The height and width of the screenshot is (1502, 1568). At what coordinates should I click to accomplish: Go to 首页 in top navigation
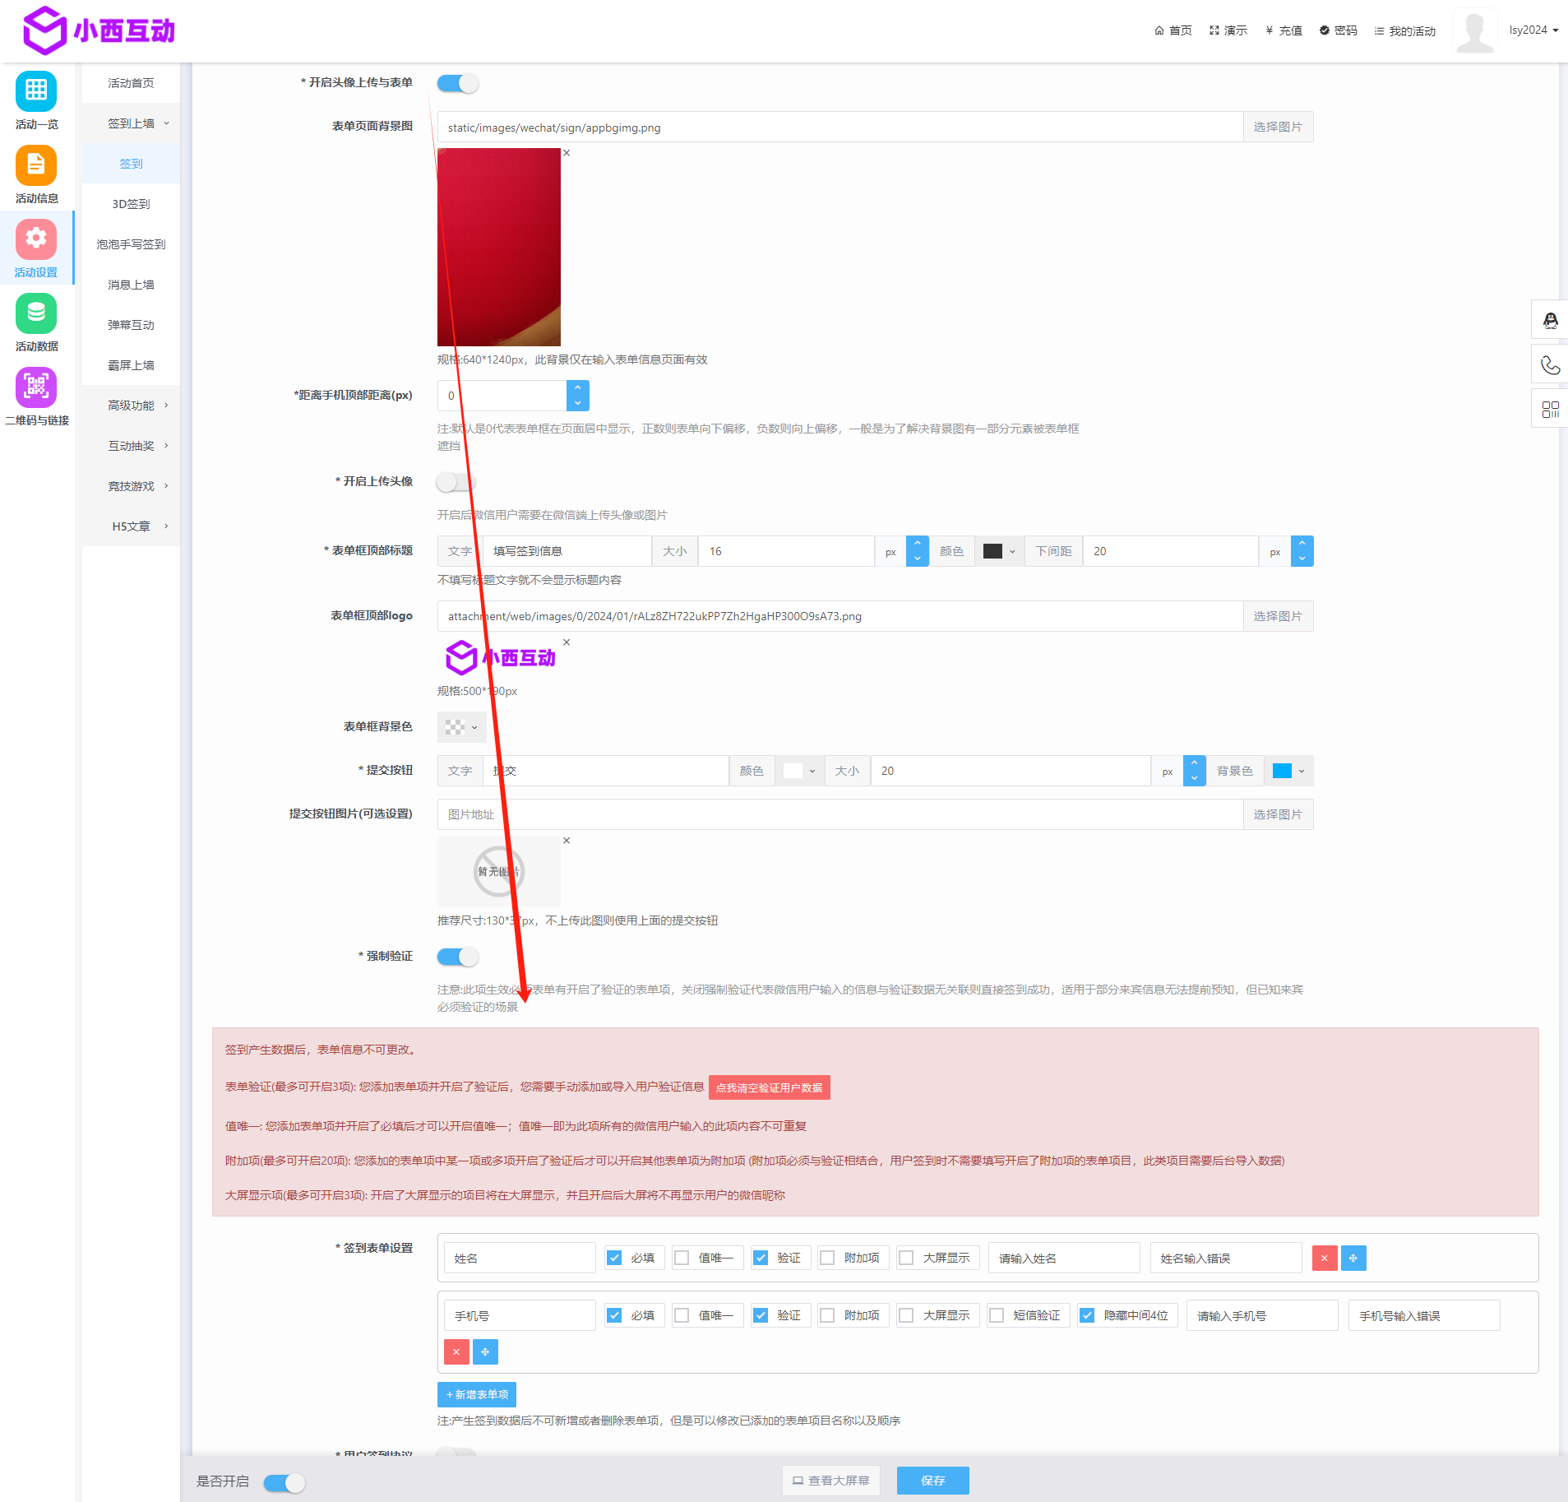(1173, 30)
